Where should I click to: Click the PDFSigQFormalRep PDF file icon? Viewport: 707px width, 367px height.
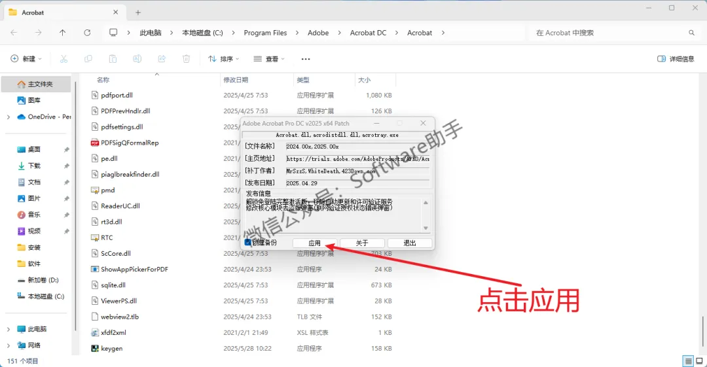pyautogui.click(x=95, y=143)
